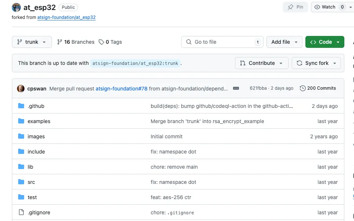The height and width of the screenshot is (221, 354).
Task: Open the images folder
Action: [36, 137]
